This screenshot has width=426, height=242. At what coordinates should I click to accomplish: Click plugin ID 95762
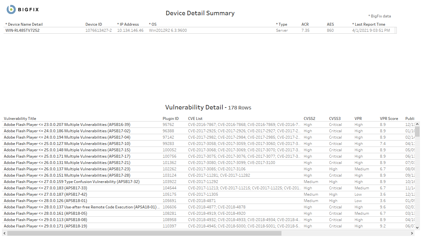168,125
